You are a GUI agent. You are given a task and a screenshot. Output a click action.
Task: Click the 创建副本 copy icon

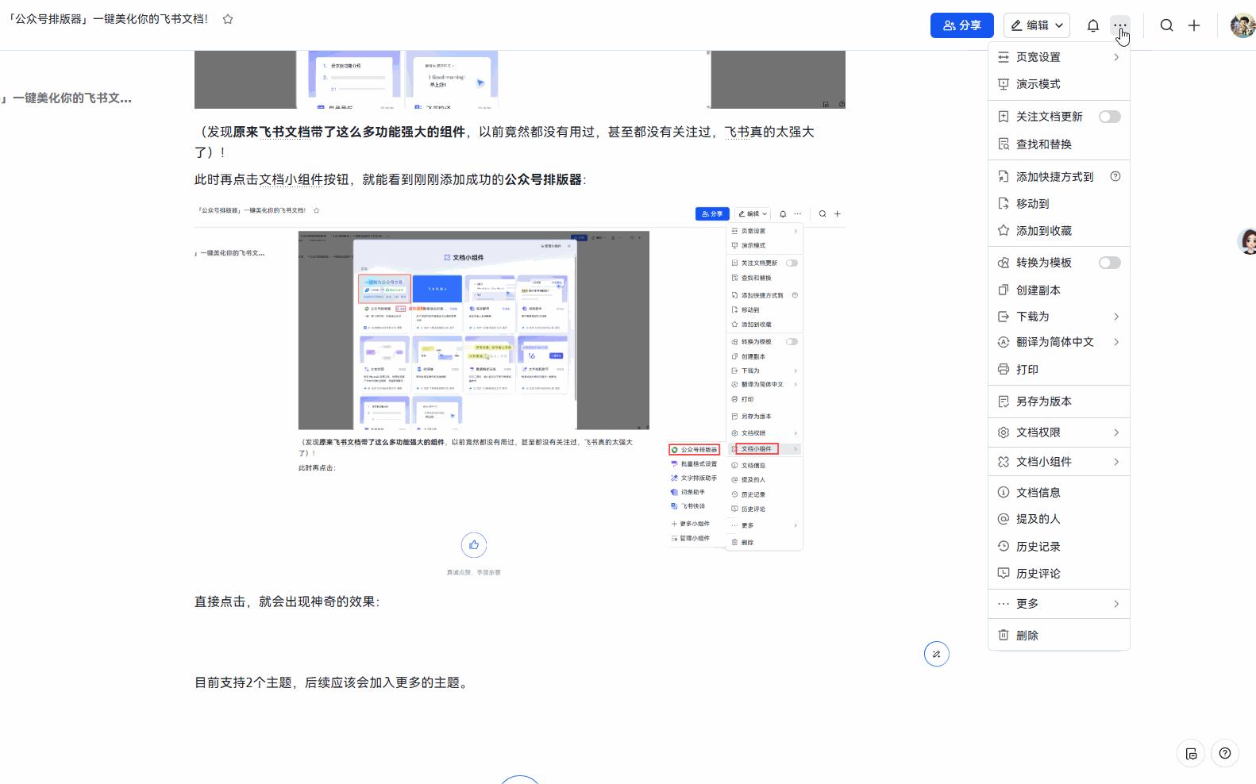point(1004,290)
